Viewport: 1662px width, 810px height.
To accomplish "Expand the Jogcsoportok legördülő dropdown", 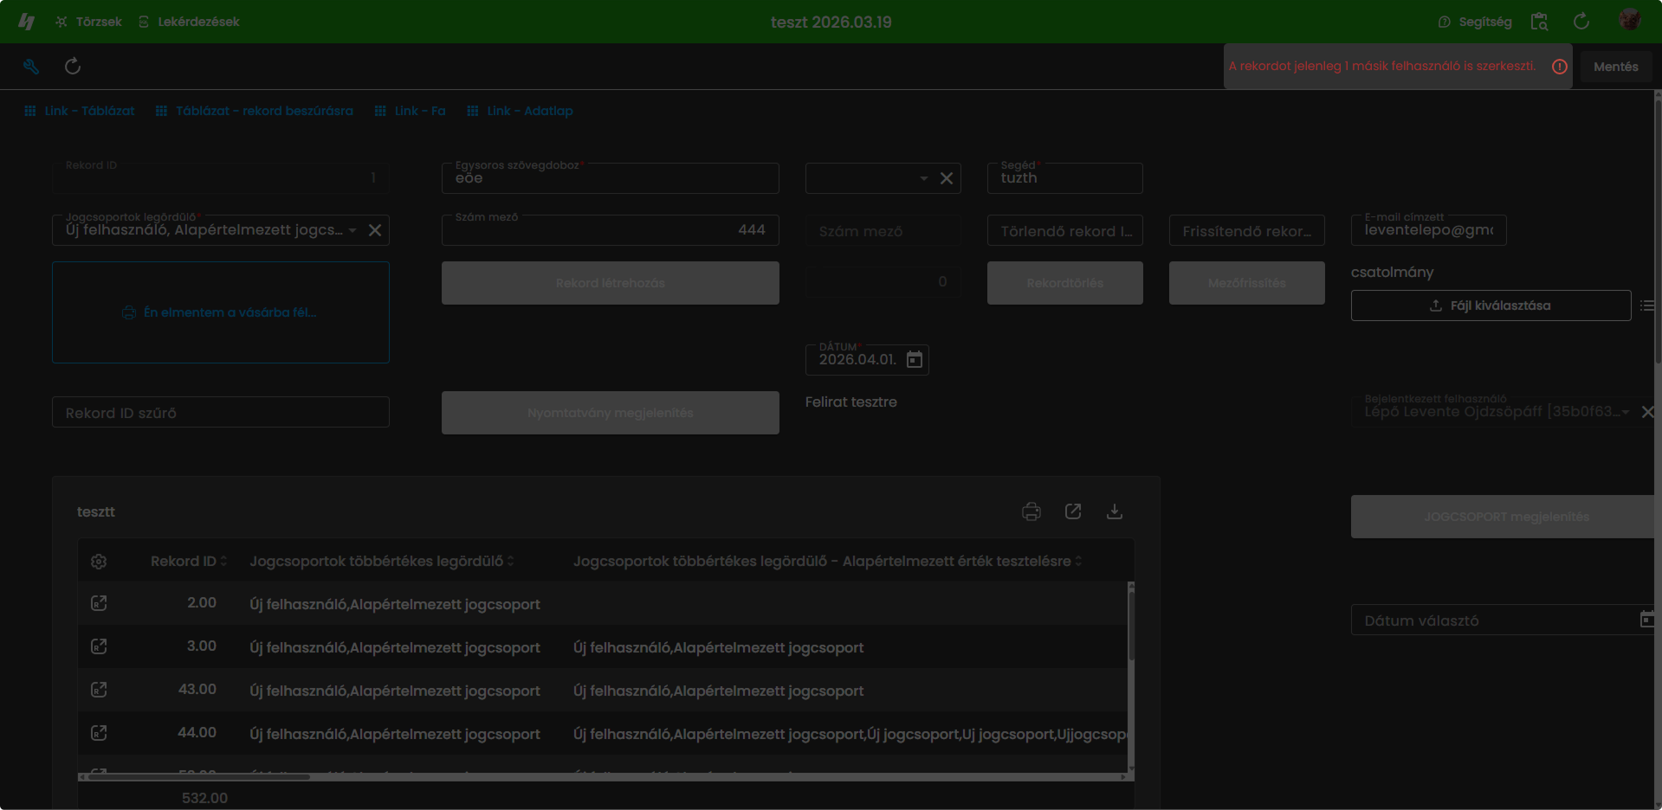I will coord(352,230).
